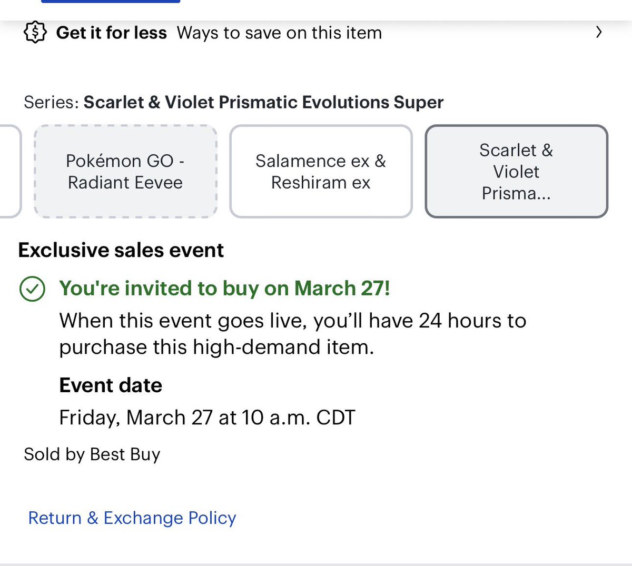632x566 pixels.
Task: Click the "Series:" label
Action: (x=51, y=102)
